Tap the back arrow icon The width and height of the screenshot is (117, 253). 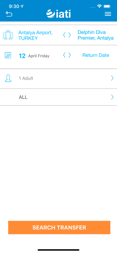(9, 14)
